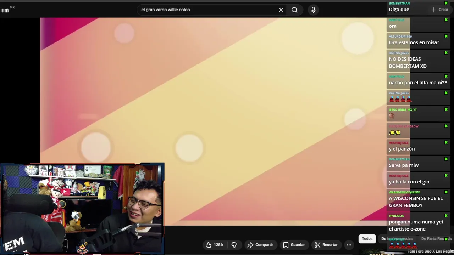Screen dimensions: 454x255
Task: Click username JESUS_URIBE_MX_YT in chat
Action: (x=403, y=110)
